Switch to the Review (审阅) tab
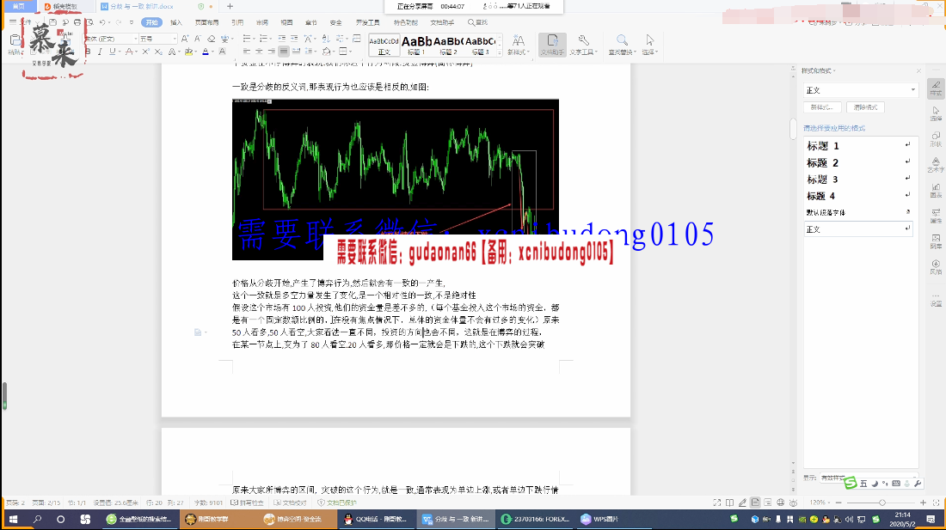 [261, 22]
